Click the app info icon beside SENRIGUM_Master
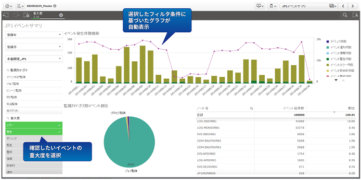The width and height of the screenshot is (361, 180). pos(55,6)
